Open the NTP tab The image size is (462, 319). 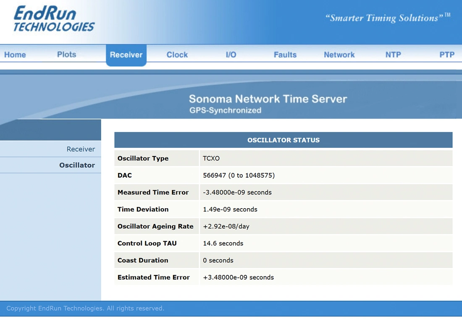393,55
